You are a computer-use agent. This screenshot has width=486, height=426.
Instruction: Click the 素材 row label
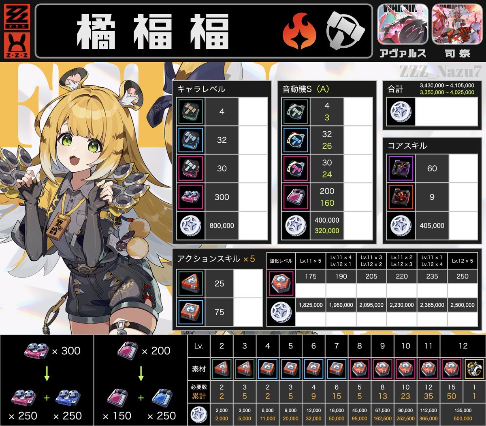pyautogui.click(x=199, y=369)
